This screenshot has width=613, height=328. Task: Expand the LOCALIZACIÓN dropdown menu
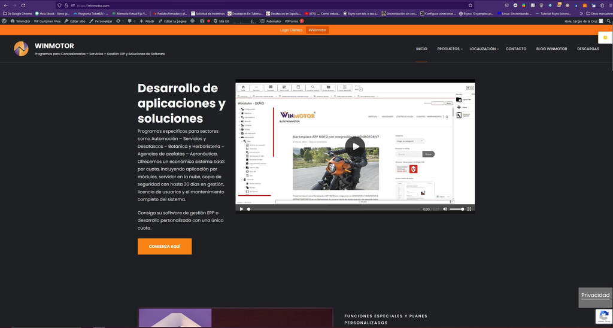[x=484, y=49]
